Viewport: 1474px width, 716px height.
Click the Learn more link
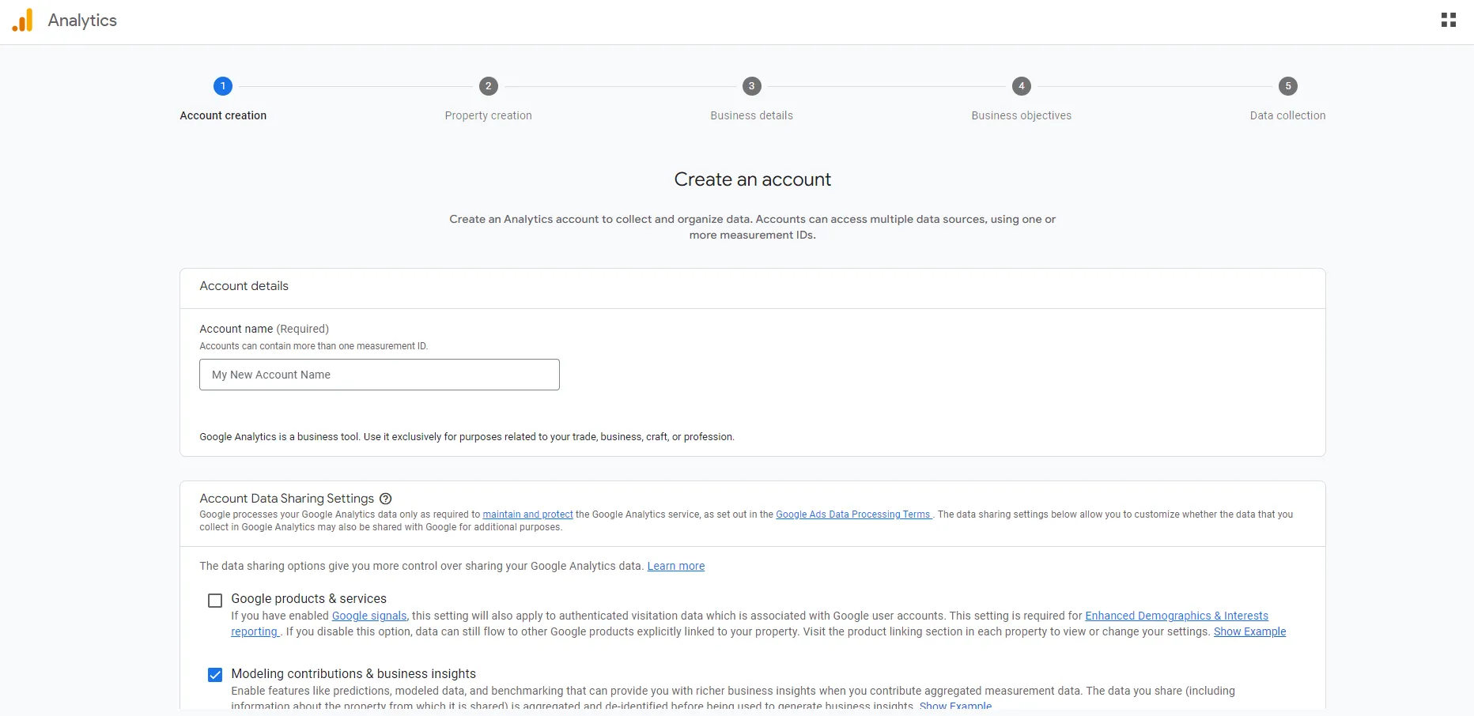[675, 566]
